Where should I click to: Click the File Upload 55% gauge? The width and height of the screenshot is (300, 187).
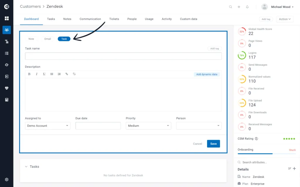[x=242, y=103]
